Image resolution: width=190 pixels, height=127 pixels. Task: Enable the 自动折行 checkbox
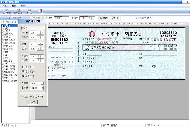[x=23, y=67]
